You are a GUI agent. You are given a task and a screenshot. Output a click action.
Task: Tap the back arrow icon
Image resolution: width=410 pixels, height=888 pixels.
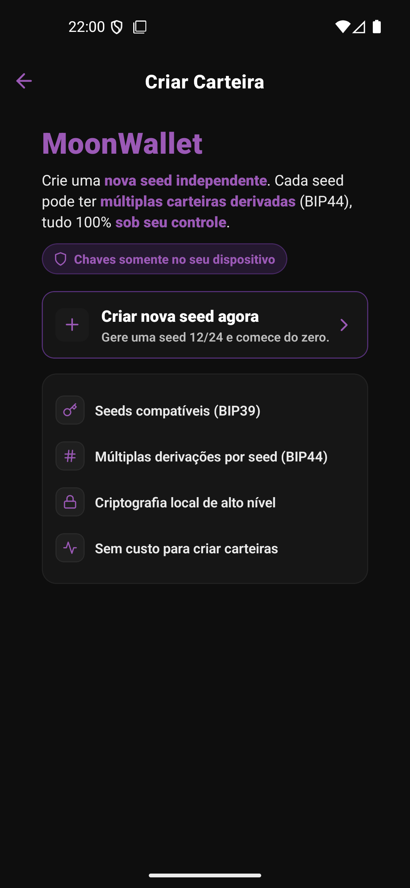point(24,81)
